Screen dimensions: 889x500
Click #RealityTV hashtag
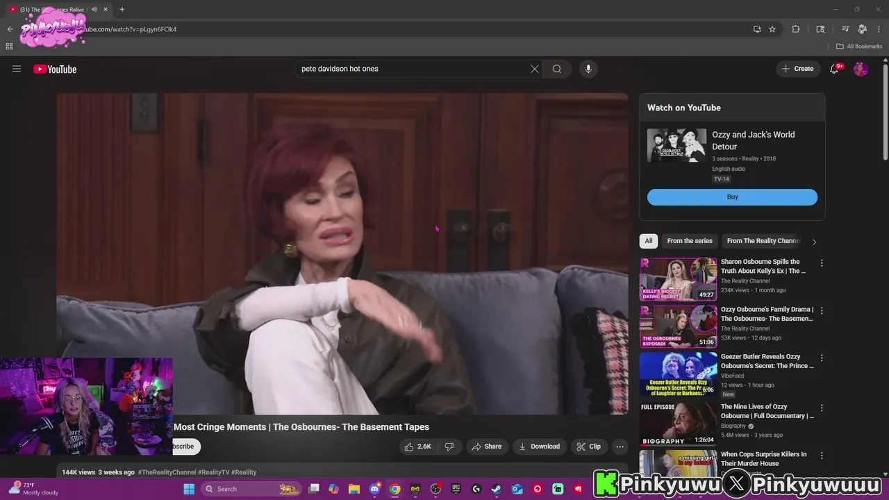tap(213, 472)
